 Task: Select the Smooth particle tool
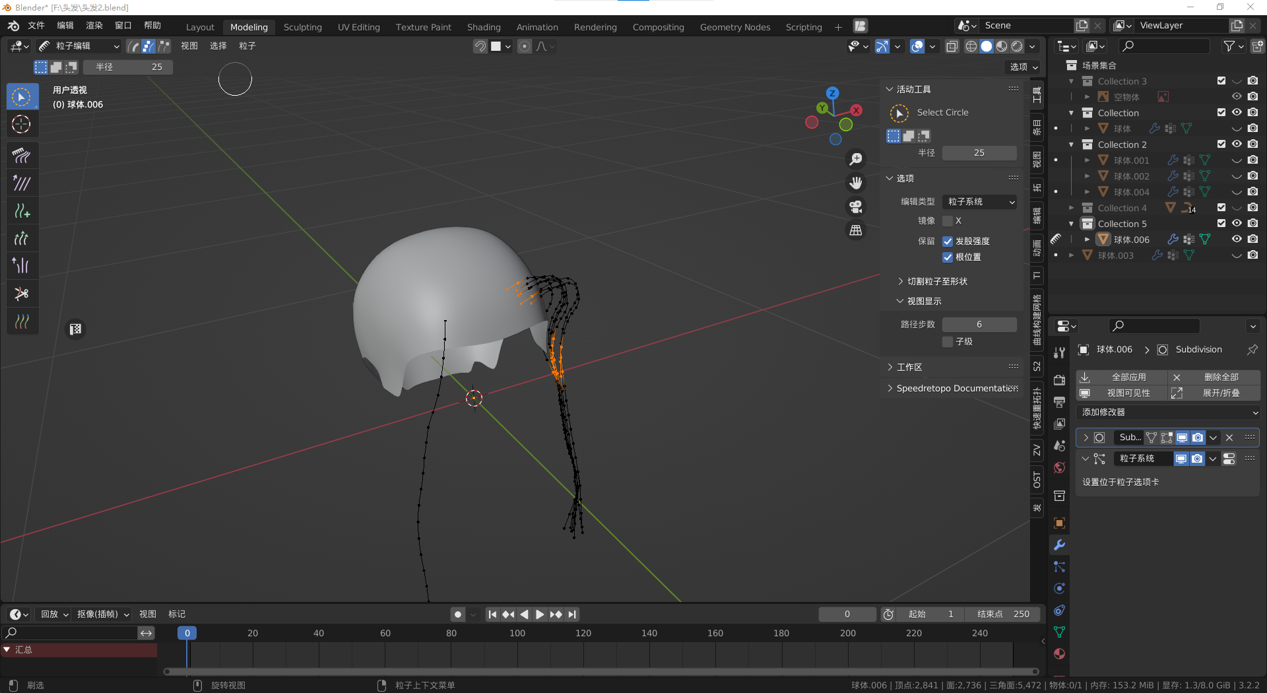tap(22, 183)
